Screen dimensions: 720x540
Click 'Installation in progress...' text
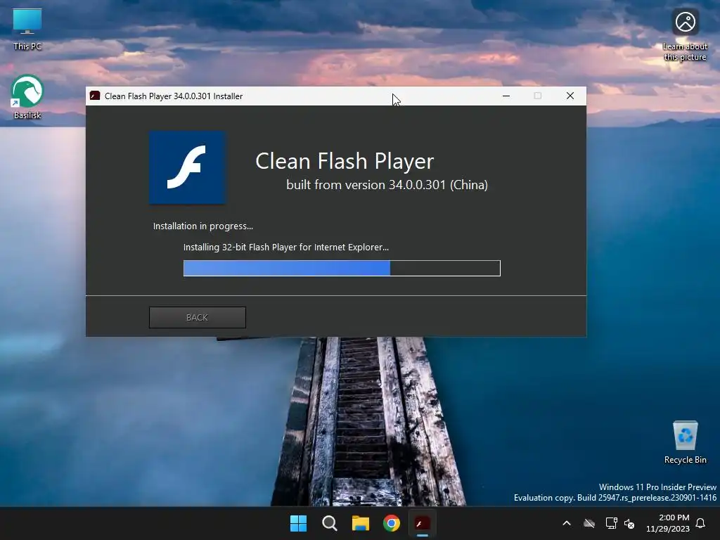coord(203,226)
